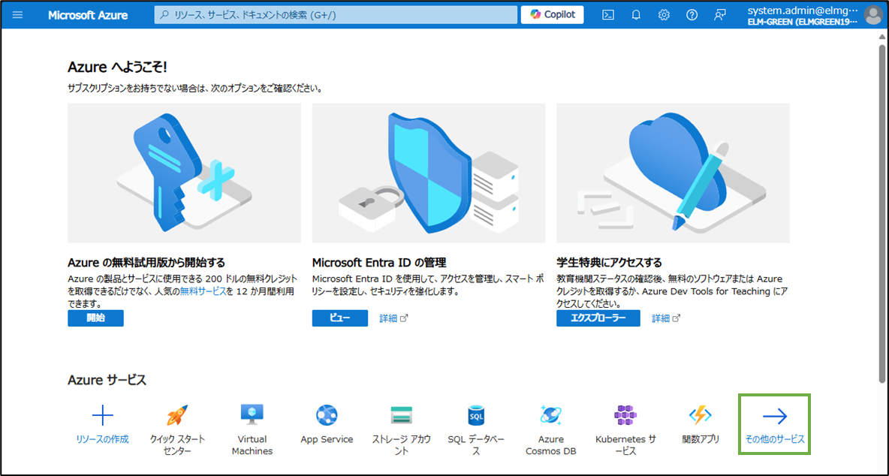Open the App Service icon

click(327, 416)
